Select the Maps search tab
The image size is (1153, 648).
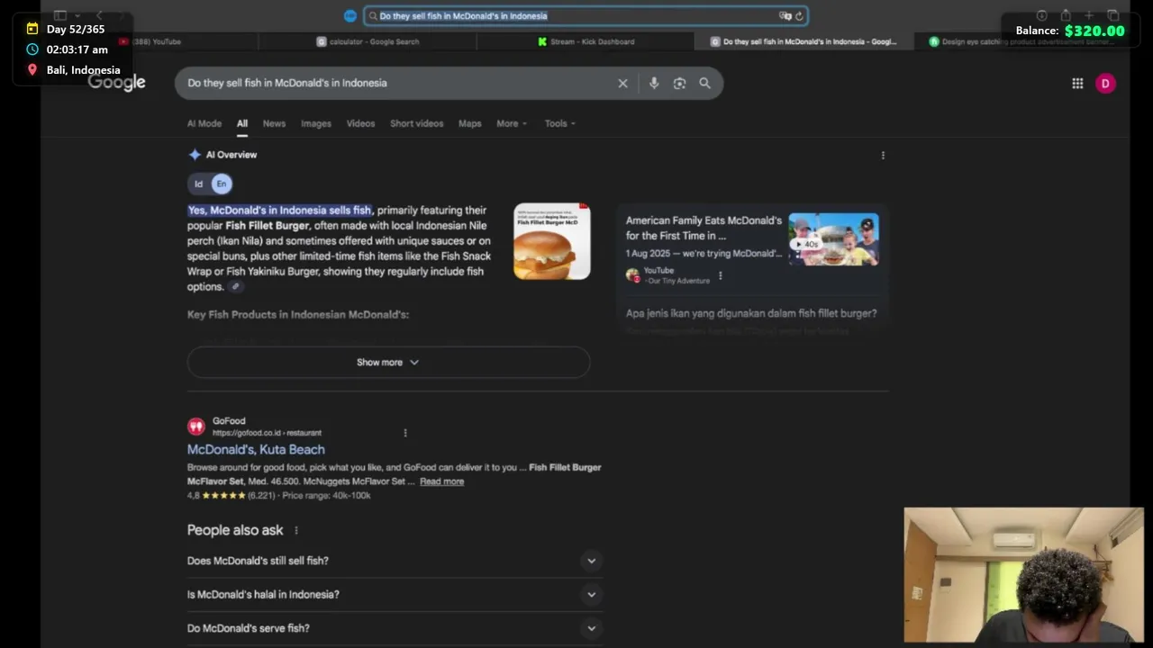click(470, 123)
